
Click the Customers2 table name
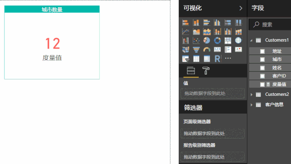(x=277, y=94)
